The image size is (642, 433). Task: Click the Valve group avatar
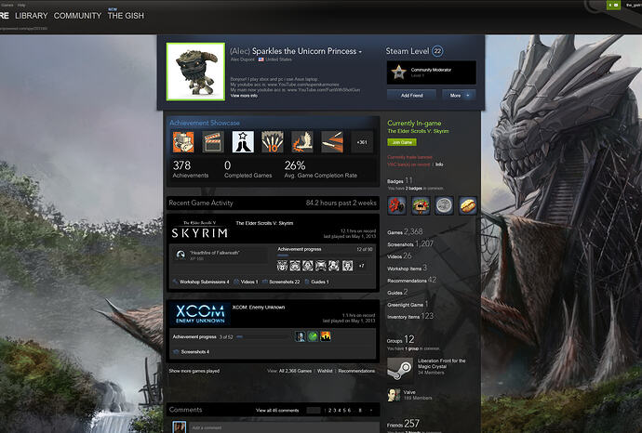(x=394, y=395)
